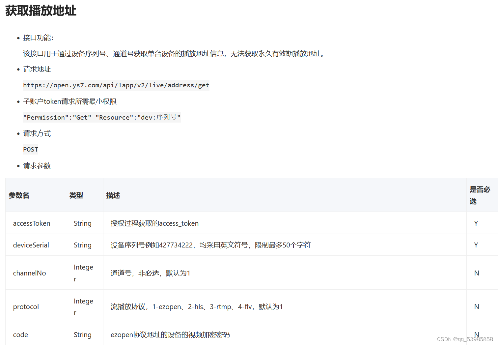Viewport: 498px width, 345px height.
Task: Select the 参数名 table header
Action: tap(19, 195)
